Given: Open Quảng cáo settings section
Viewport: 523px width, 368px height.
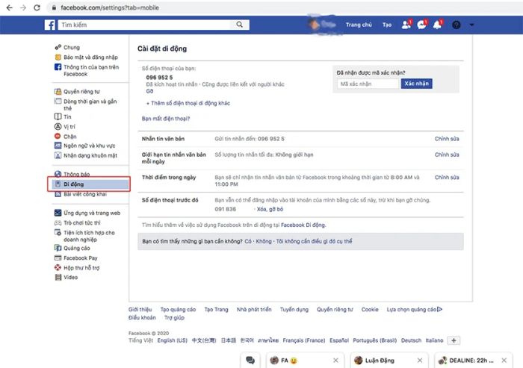Looking at the screenshot, I should pos(76,248).
